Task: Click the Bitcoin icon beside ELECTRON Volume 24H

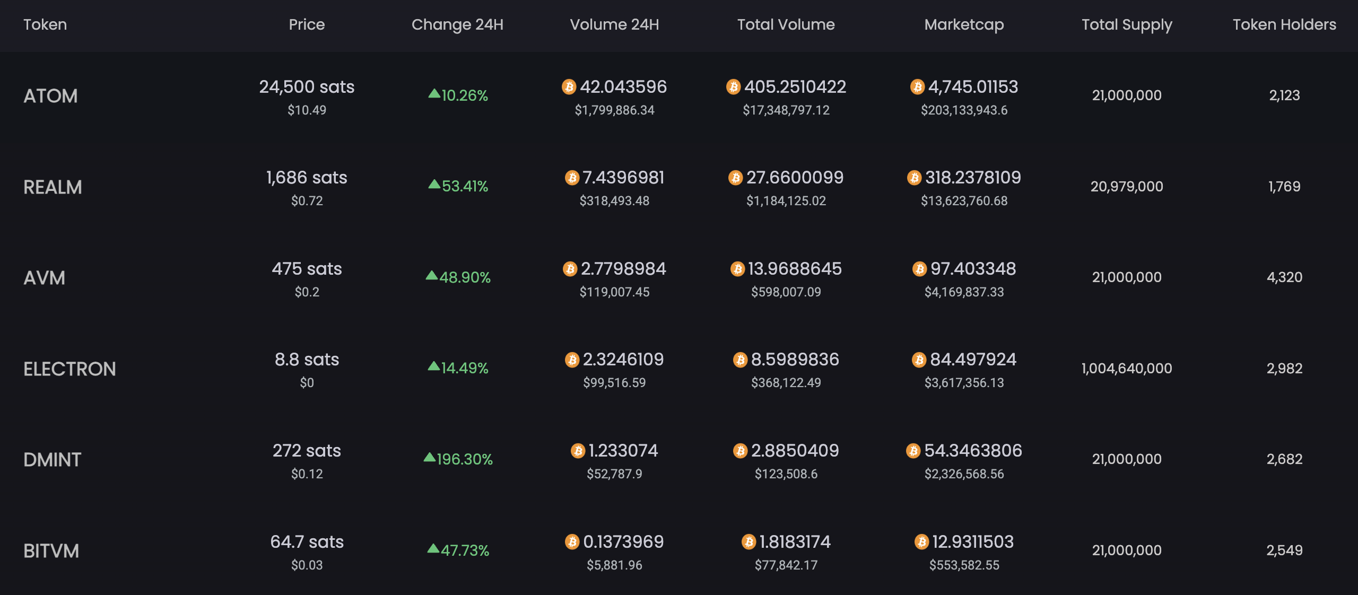Action: click(x=572, y=360)
